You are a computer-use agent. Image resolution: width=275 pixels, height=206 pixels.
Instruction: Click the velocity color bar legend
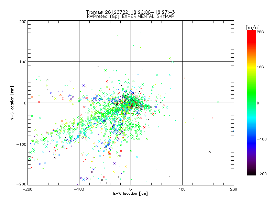coord(252,103)
